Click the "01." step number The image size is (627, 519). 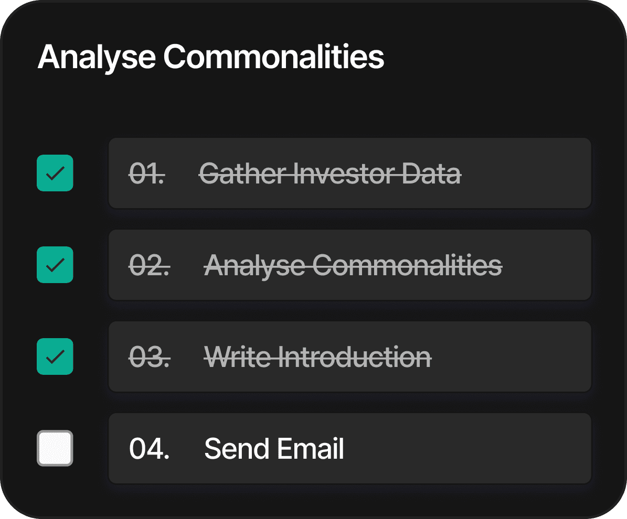[x=147, y=173]
